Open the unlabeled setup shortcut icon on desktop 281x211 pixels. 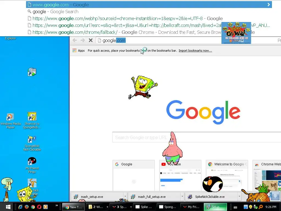click(x=32, y=72)
